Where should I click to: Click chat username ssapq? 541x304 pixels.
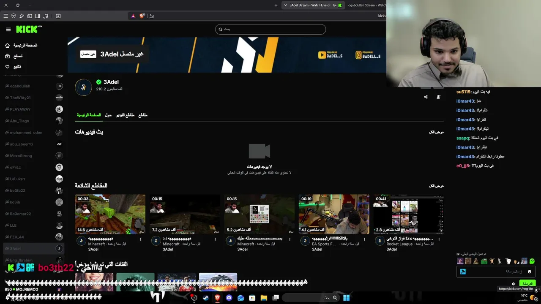click(x=463, y=138)
